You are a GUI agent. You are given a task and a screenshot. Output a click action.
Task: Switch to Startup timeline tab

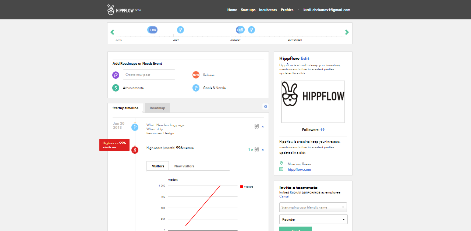[x=125, y=108]
